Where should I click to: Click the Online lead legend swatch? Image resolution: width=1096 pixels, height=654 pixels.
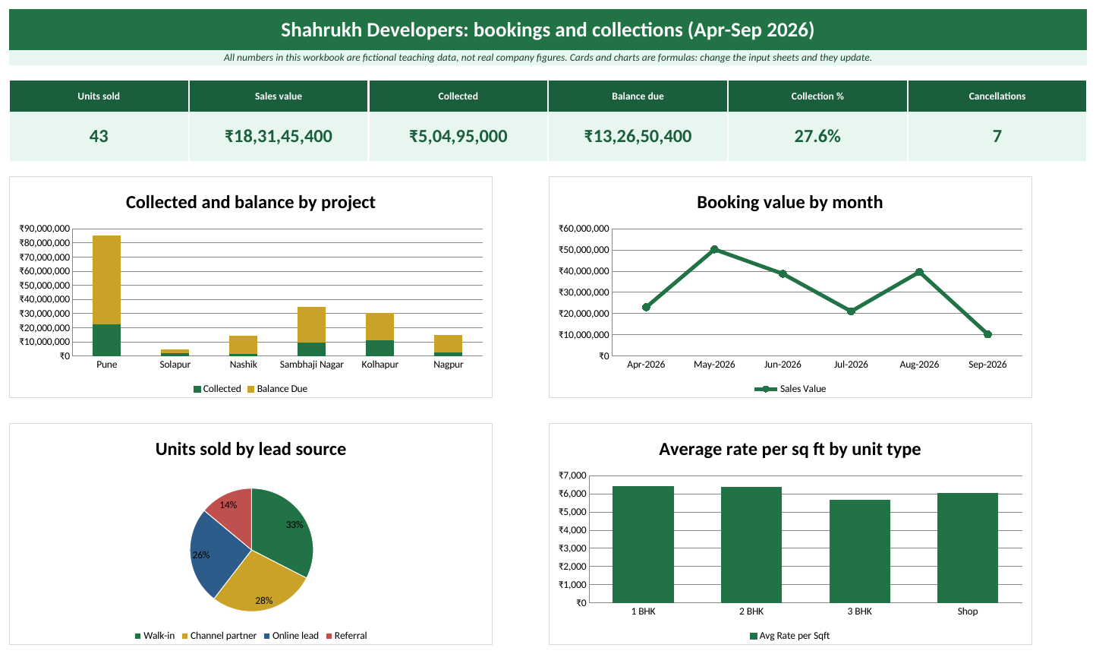pyautogui.click(x=267, y=636)
